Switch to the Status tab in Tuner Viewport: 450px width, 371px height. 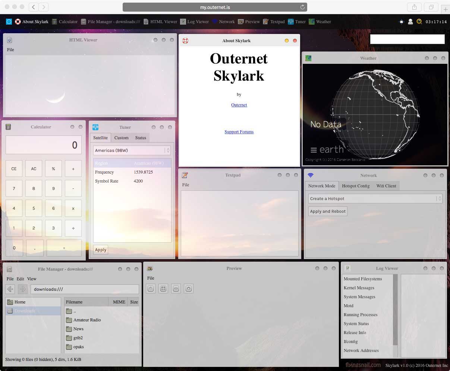pos(141,138)
